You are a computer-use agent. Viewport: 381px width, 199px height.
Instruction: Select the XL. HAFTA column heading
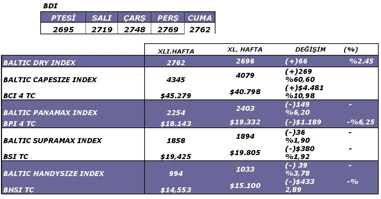coord(245,50)
